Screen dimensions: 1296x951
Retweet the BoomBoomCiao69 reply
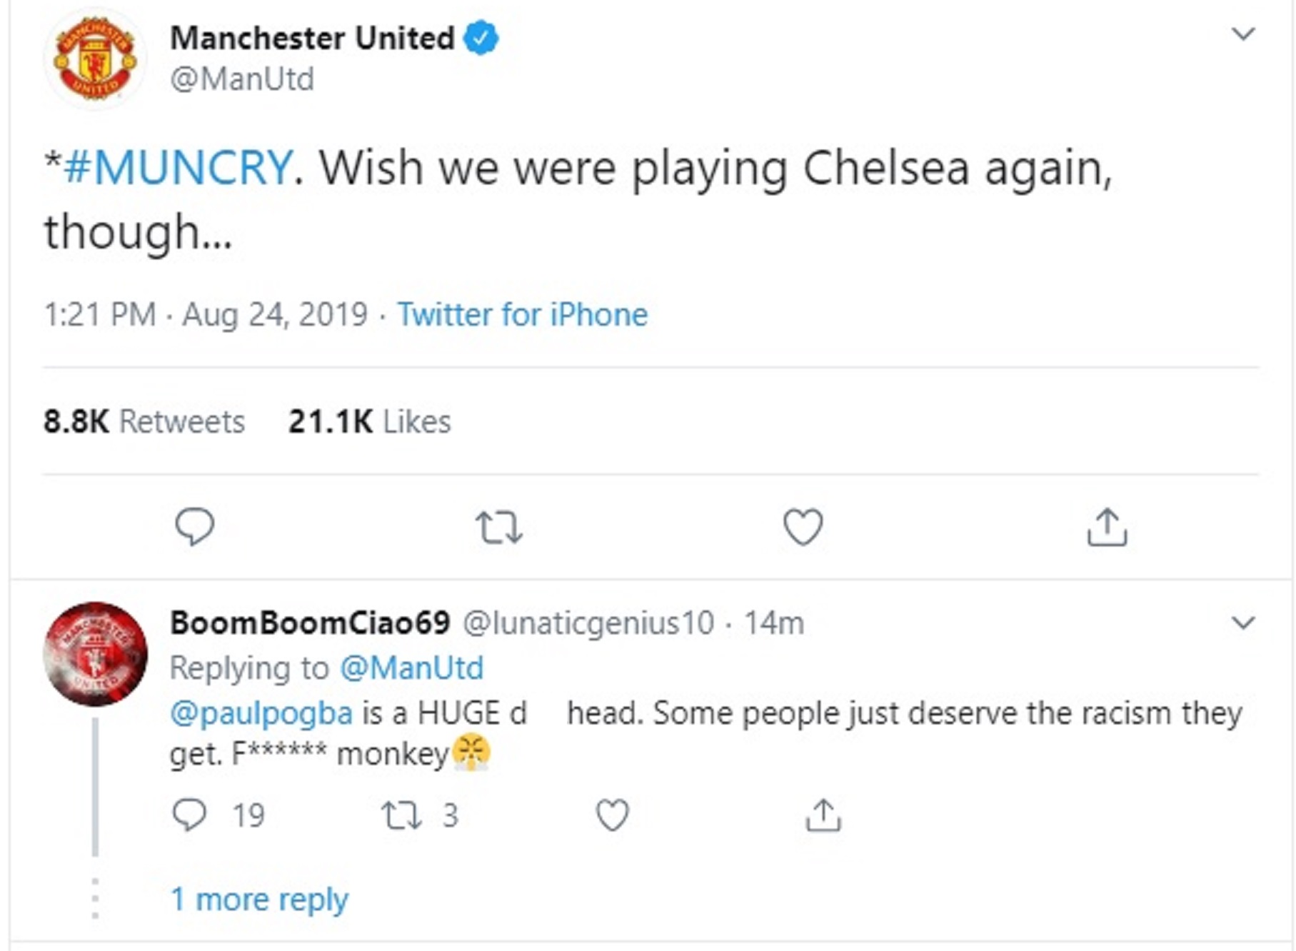coord(419,815)
